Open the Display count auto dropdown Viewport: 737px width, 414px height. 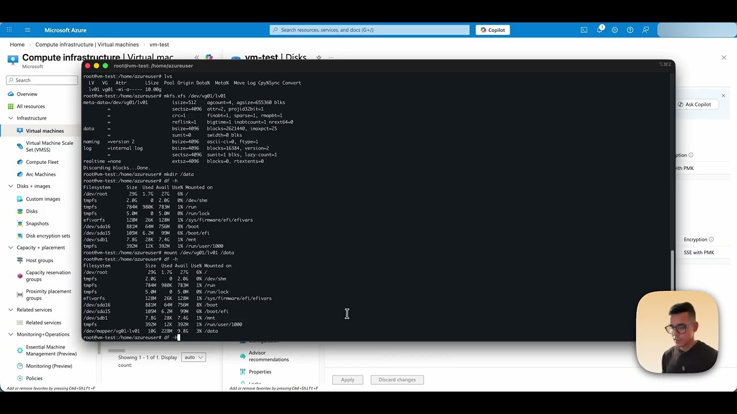(x=193, y=357)
